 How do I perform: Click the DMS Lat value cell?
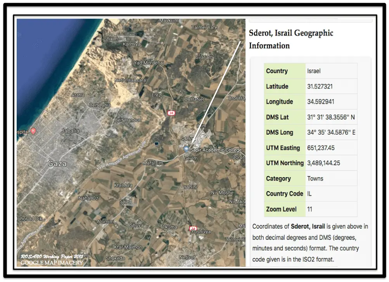point(330,117)
